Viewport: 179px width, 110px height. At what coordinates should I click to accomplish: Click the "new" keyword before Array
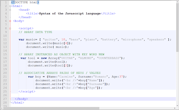coord(44,58)
